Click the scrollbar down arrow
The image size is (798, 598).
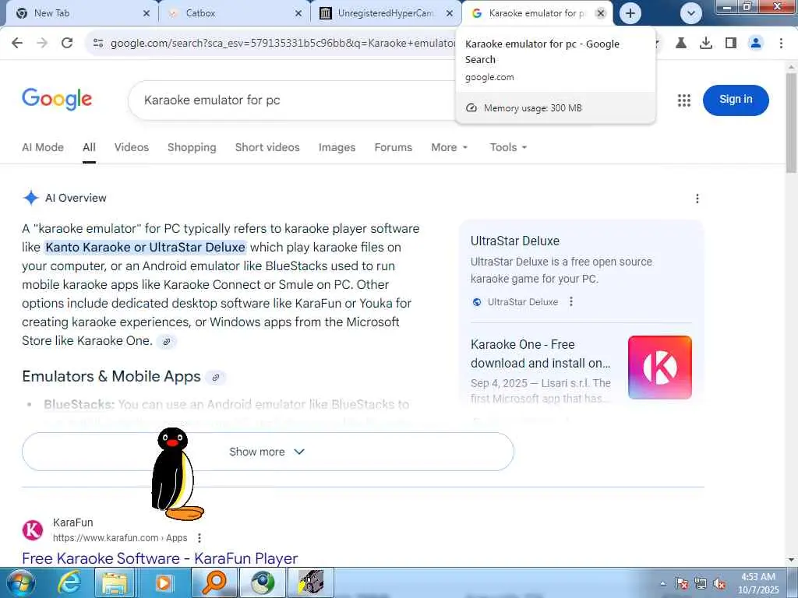(792, 561)
